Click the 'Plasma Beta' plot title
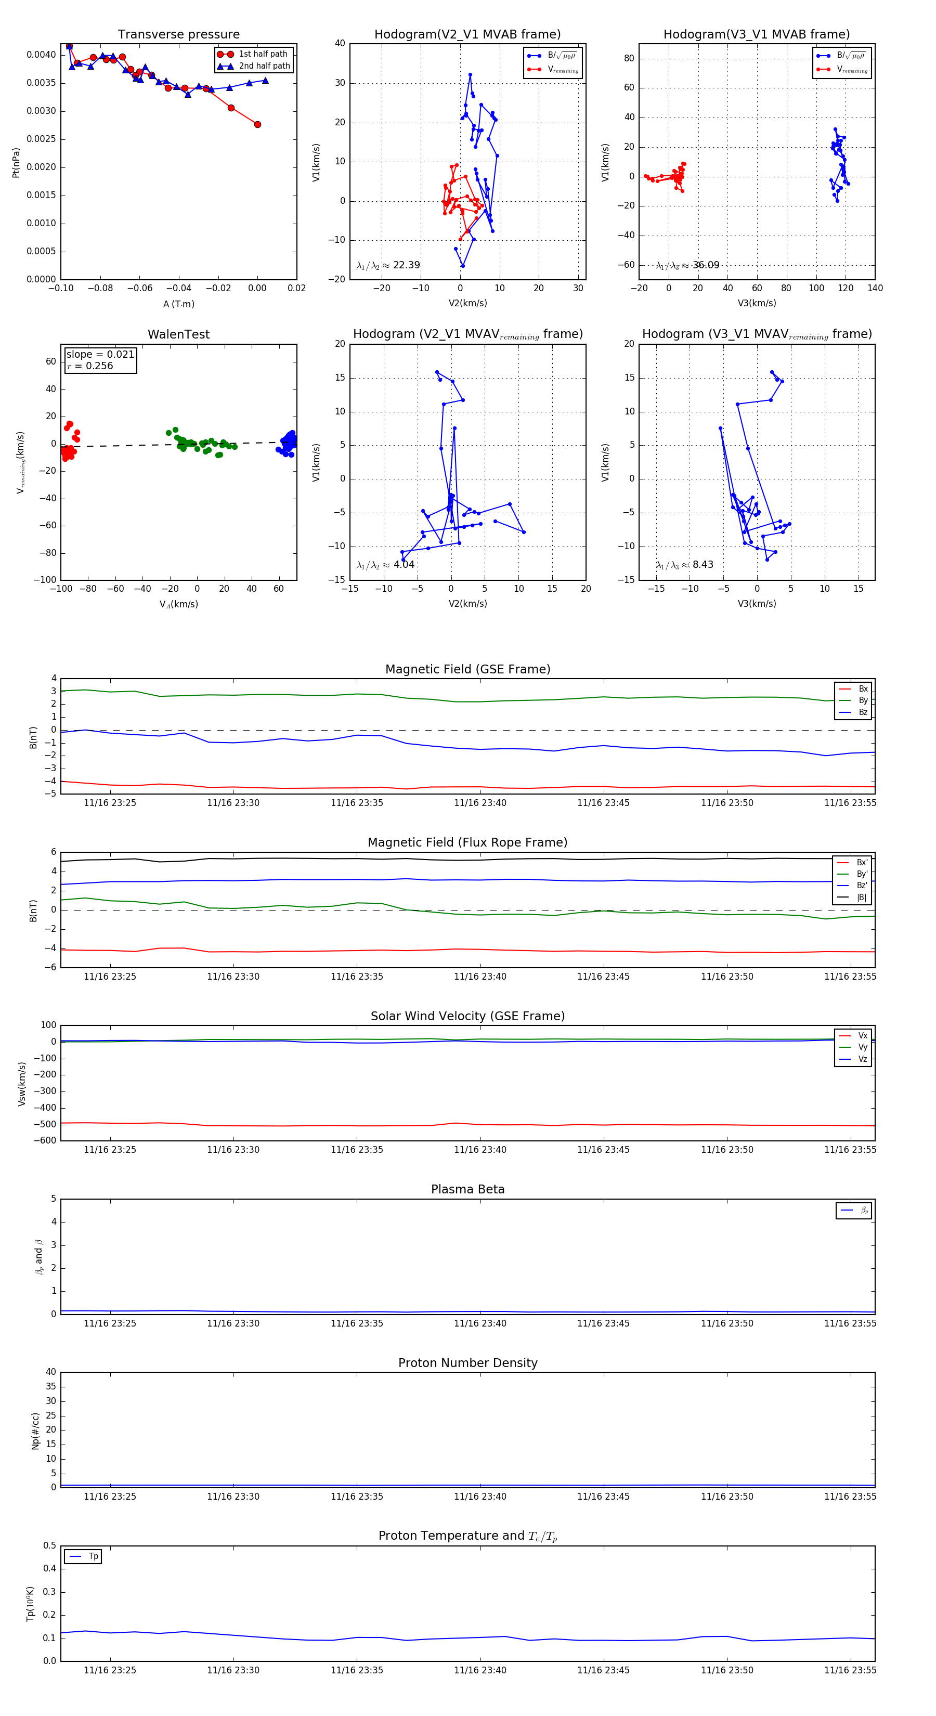The width and height of the screenshot is (936, 1716). tap(467, 1189)
